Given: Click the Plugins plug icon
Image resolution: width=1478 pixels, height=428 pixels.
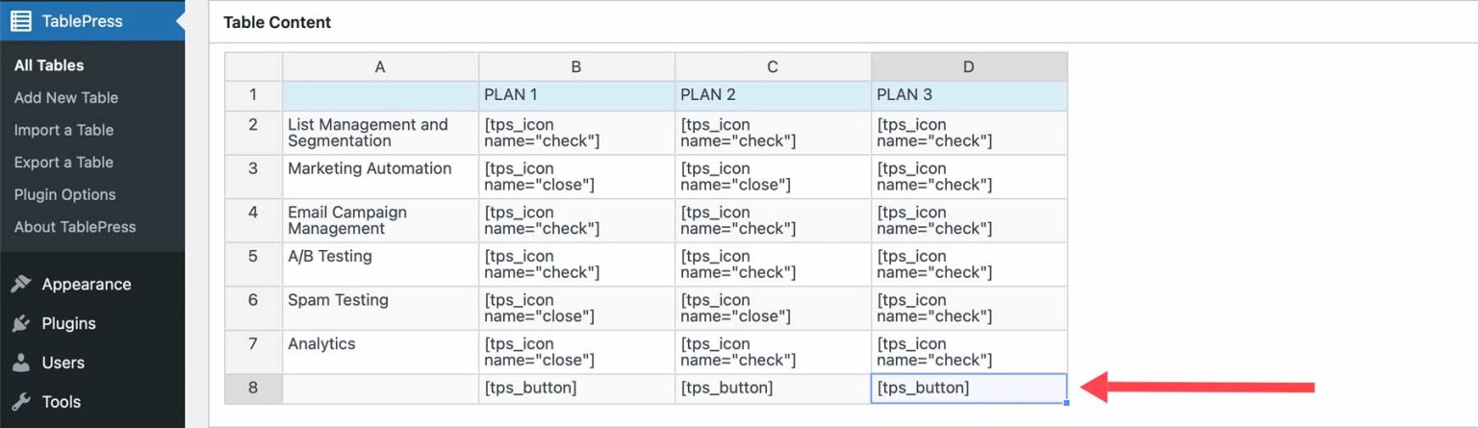Looking at the screenshot, I should tap(20, 324).
